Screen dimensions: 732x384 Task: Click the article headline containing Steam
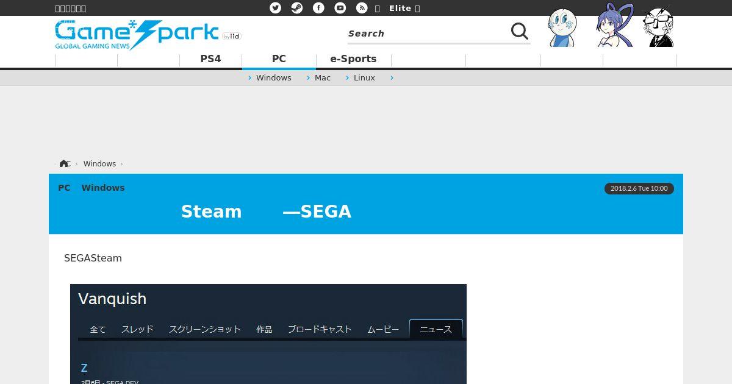click(x=266, y=212)
